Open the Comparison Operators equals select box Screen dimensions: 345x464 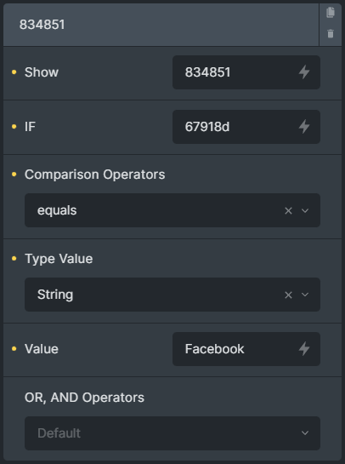172,210
